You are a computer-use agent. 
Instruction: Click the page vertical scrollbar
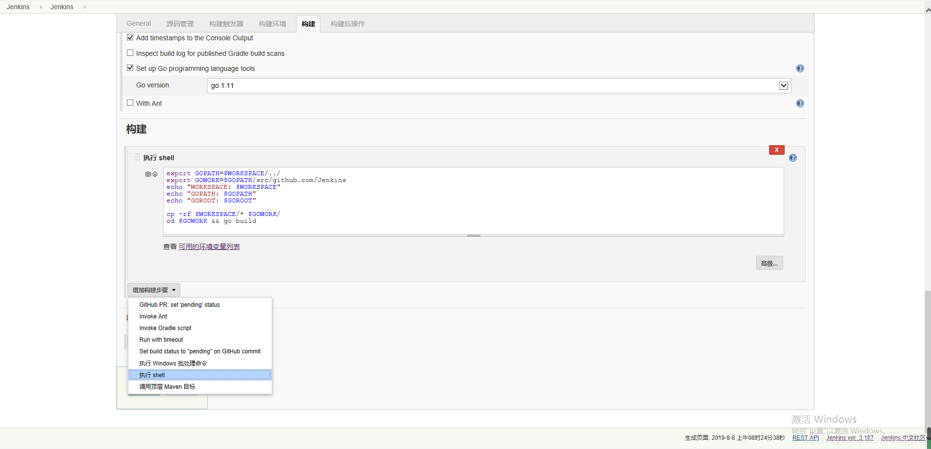(x=928, y=359)
